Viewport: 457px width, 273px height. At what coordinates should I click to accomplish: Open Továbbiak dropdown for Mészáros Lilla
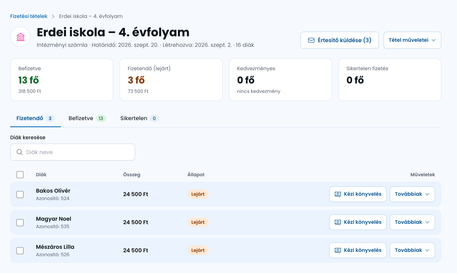(412, 250)
